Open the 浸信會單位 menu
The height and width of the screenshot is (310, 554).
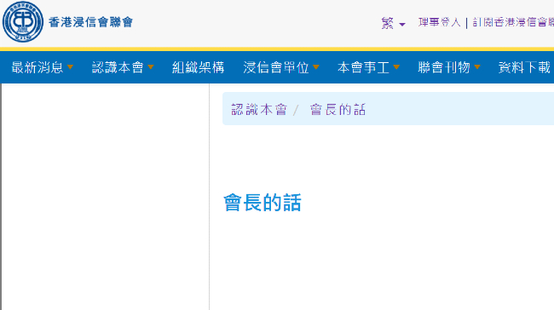pos(276,67)
